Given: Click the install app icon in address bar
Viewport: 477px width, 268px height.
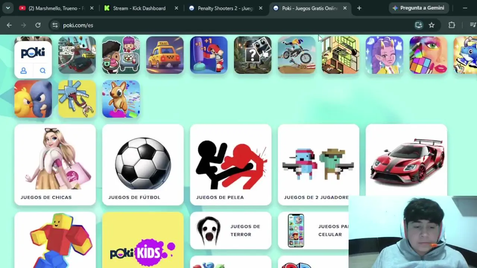Looking at the screenshot, I should click(x=418, y=25).
